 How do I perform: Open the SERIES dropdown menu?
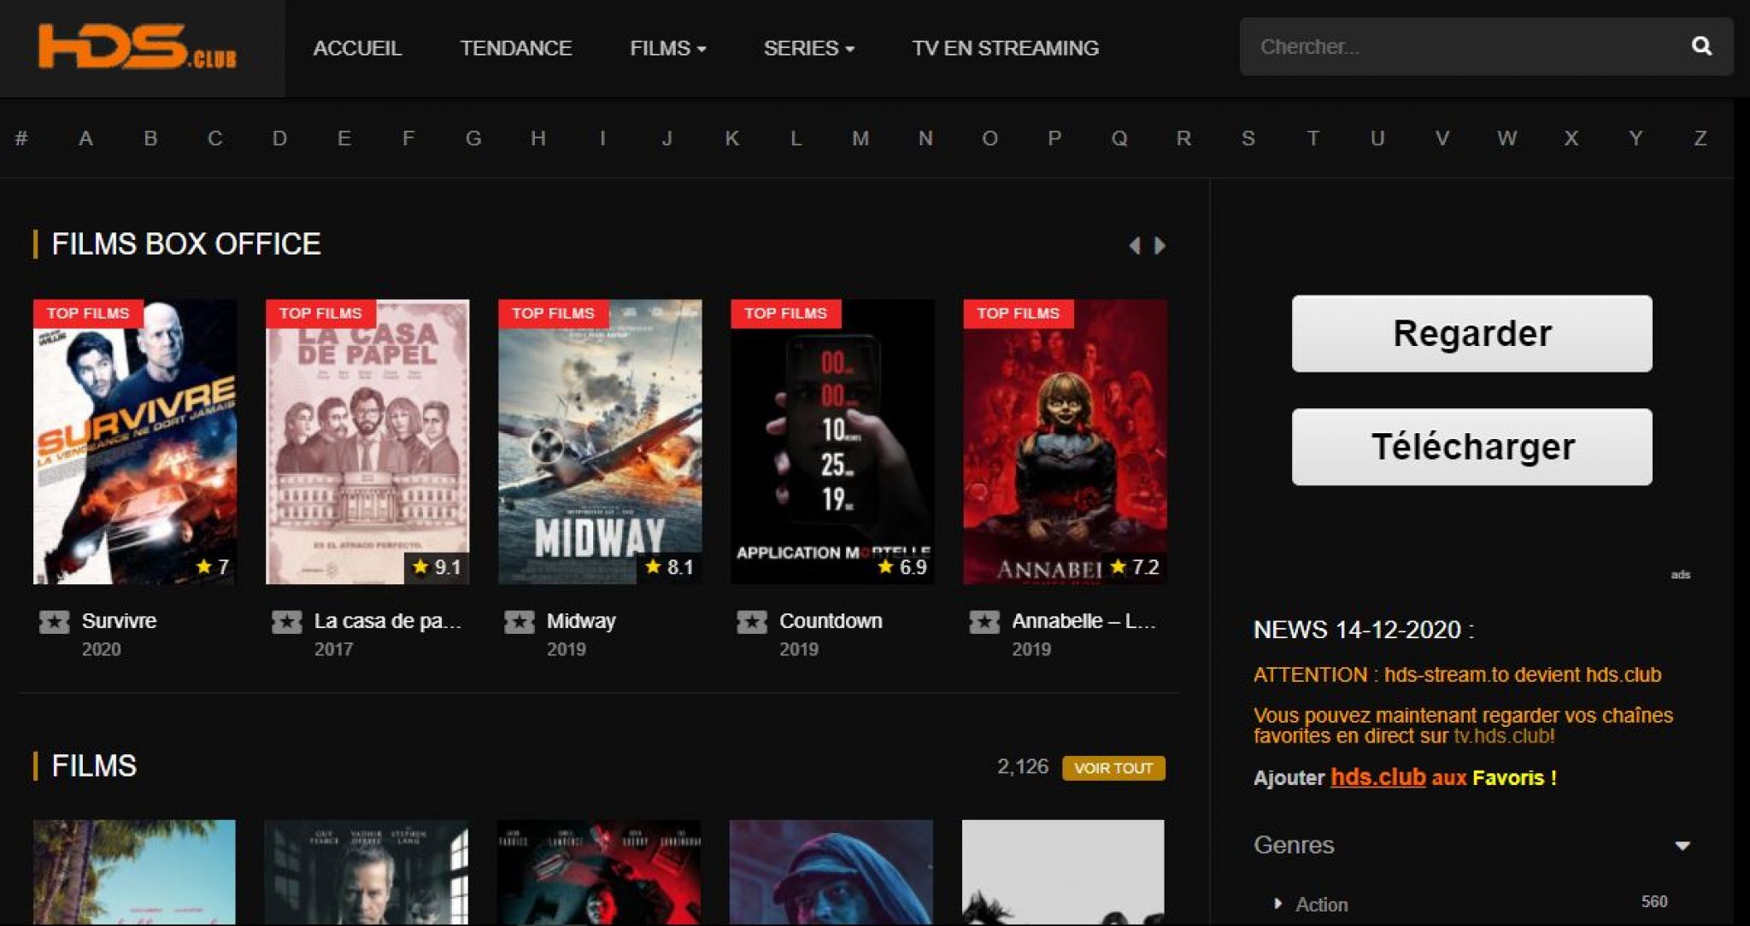click(x=807, y=49)
